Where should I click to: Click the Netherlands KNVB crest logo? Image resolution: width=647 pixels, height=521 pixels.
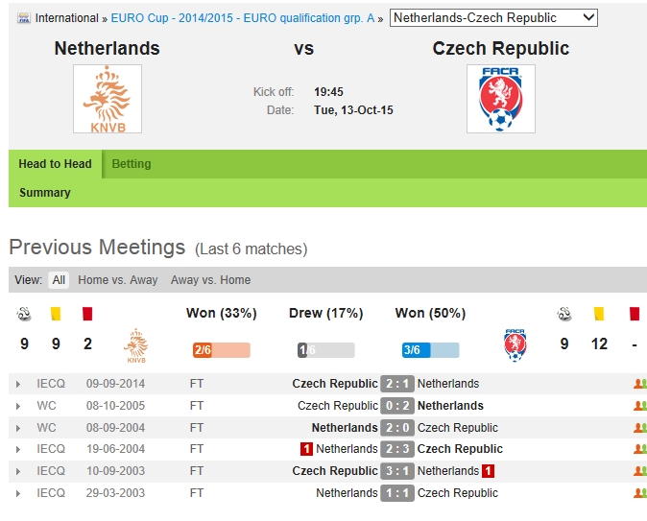(x=108, y=99)
